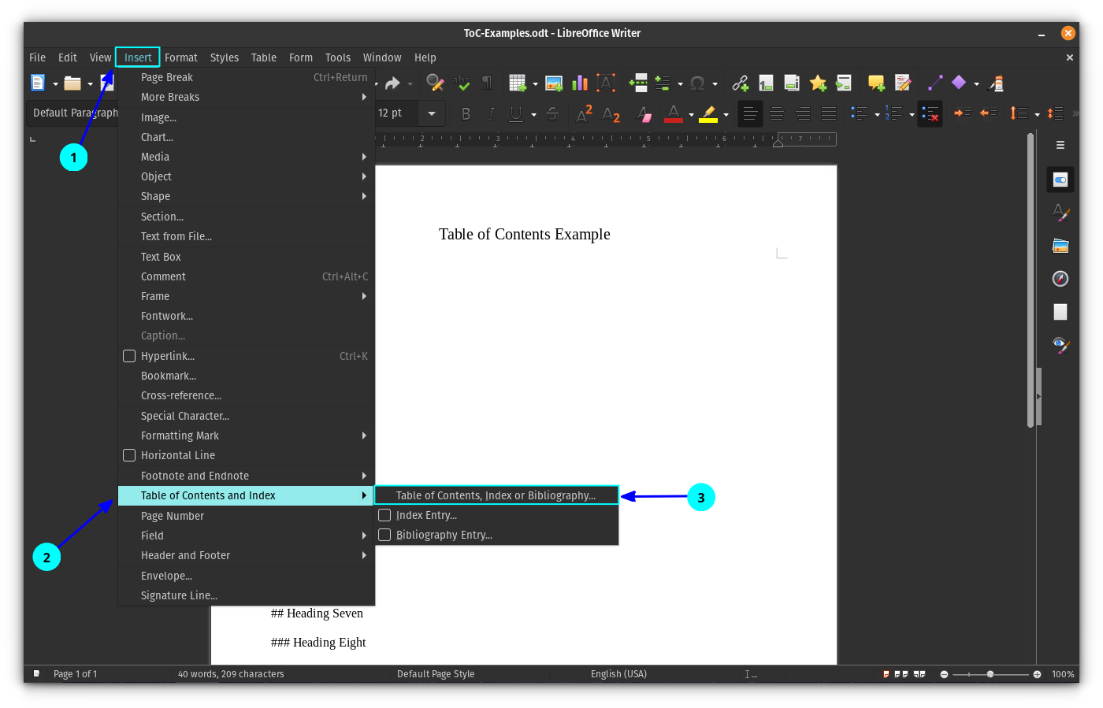Insert a chart from the toolbar
This screenshot has width=1103, height=708.
(x=580, y=83)
